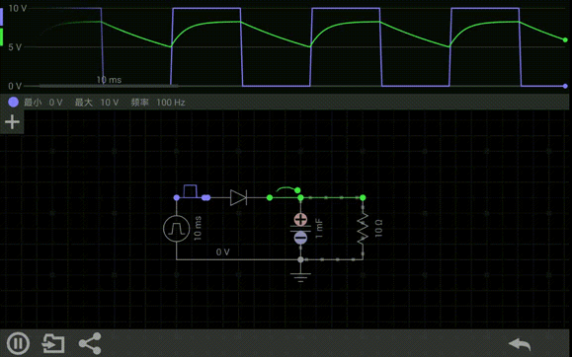This screenshot has height=357, width=572.
Task: Tap the undo arrow icon
Action: click(520, 343)
